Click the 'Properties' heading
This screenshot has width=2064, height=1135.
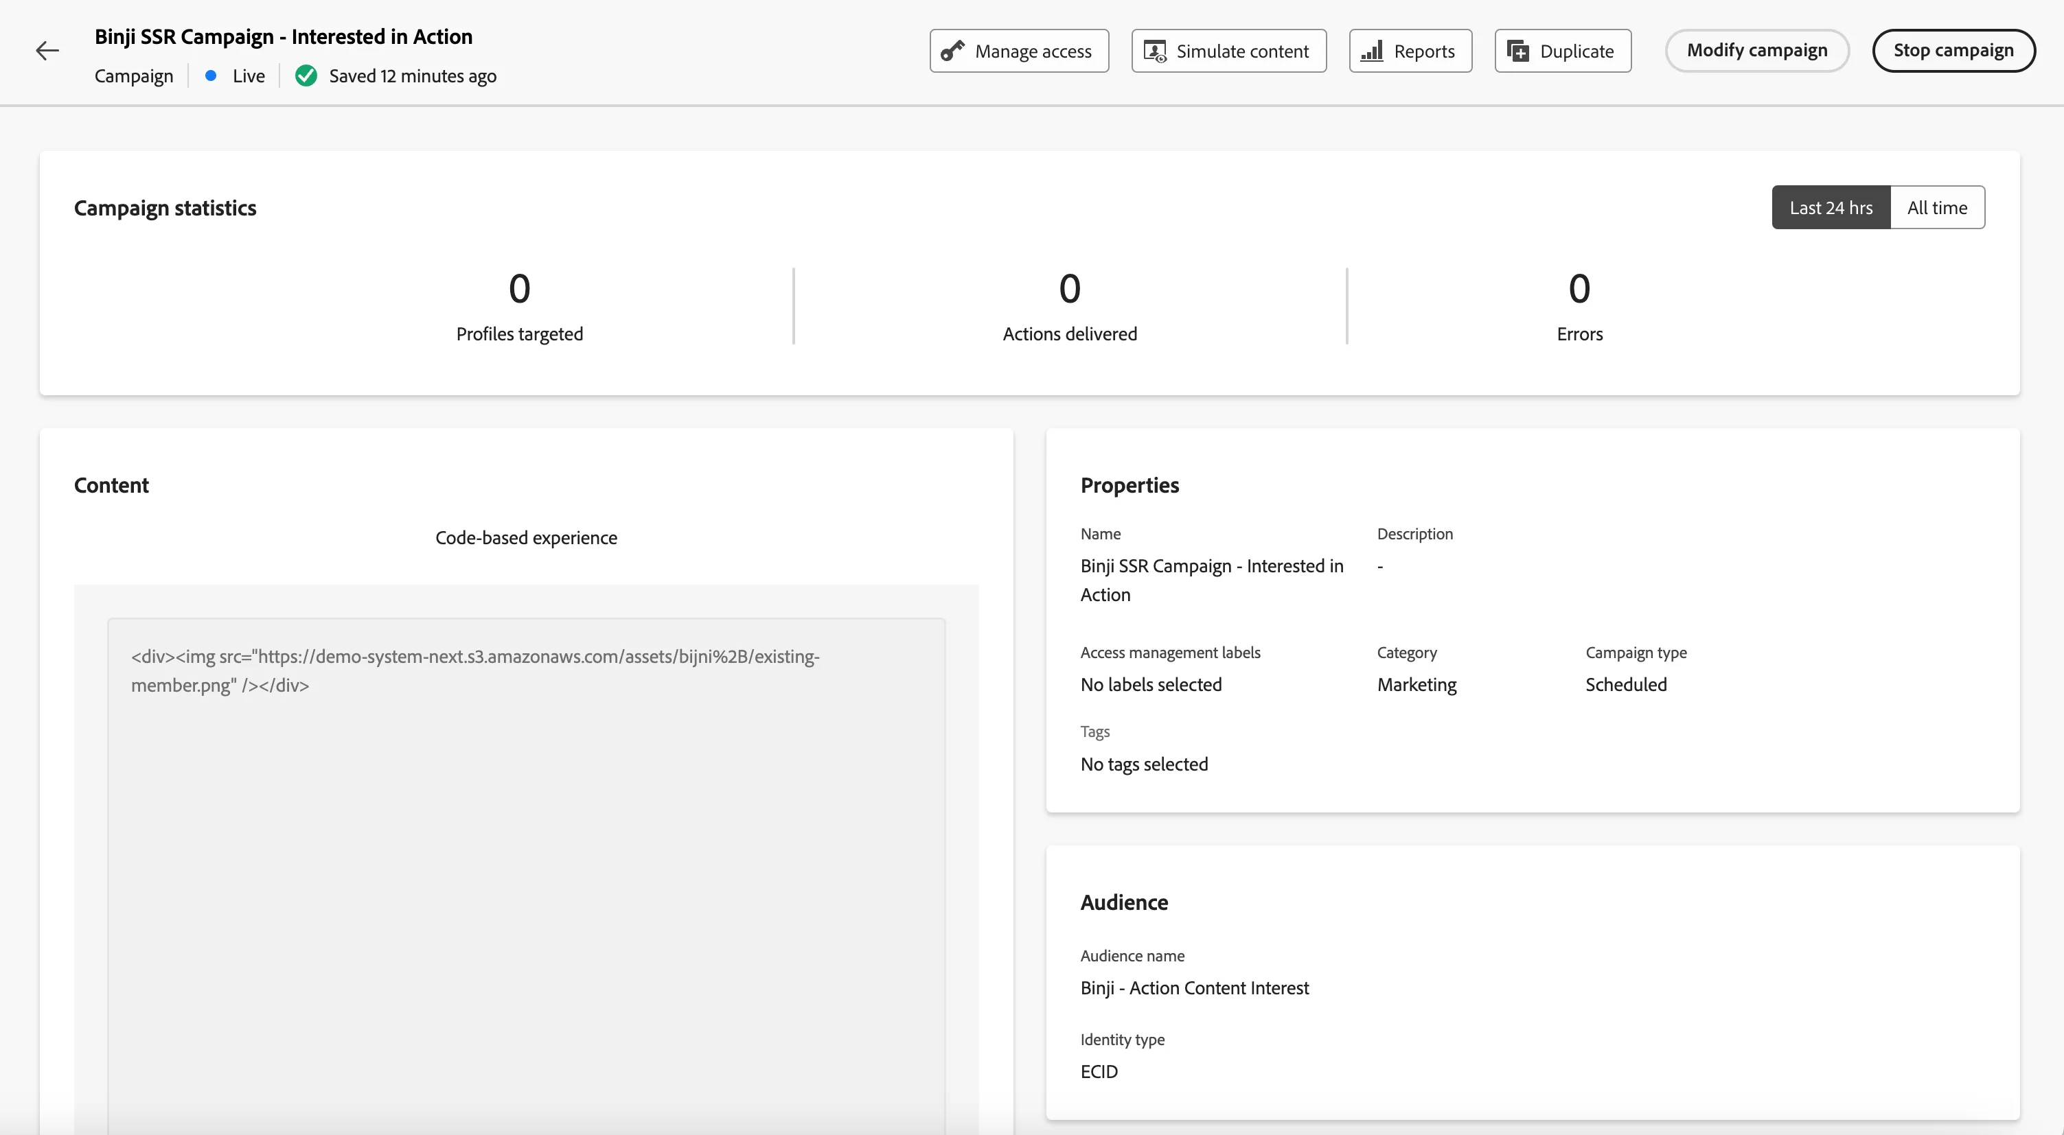(1130, 485)
